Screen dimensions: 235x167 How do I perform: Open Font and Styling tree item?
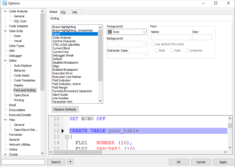(x=25, y=90)
